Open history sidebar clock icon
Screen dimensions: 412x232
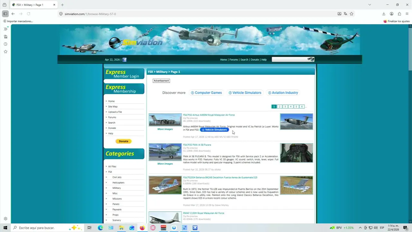coord(5,44)
